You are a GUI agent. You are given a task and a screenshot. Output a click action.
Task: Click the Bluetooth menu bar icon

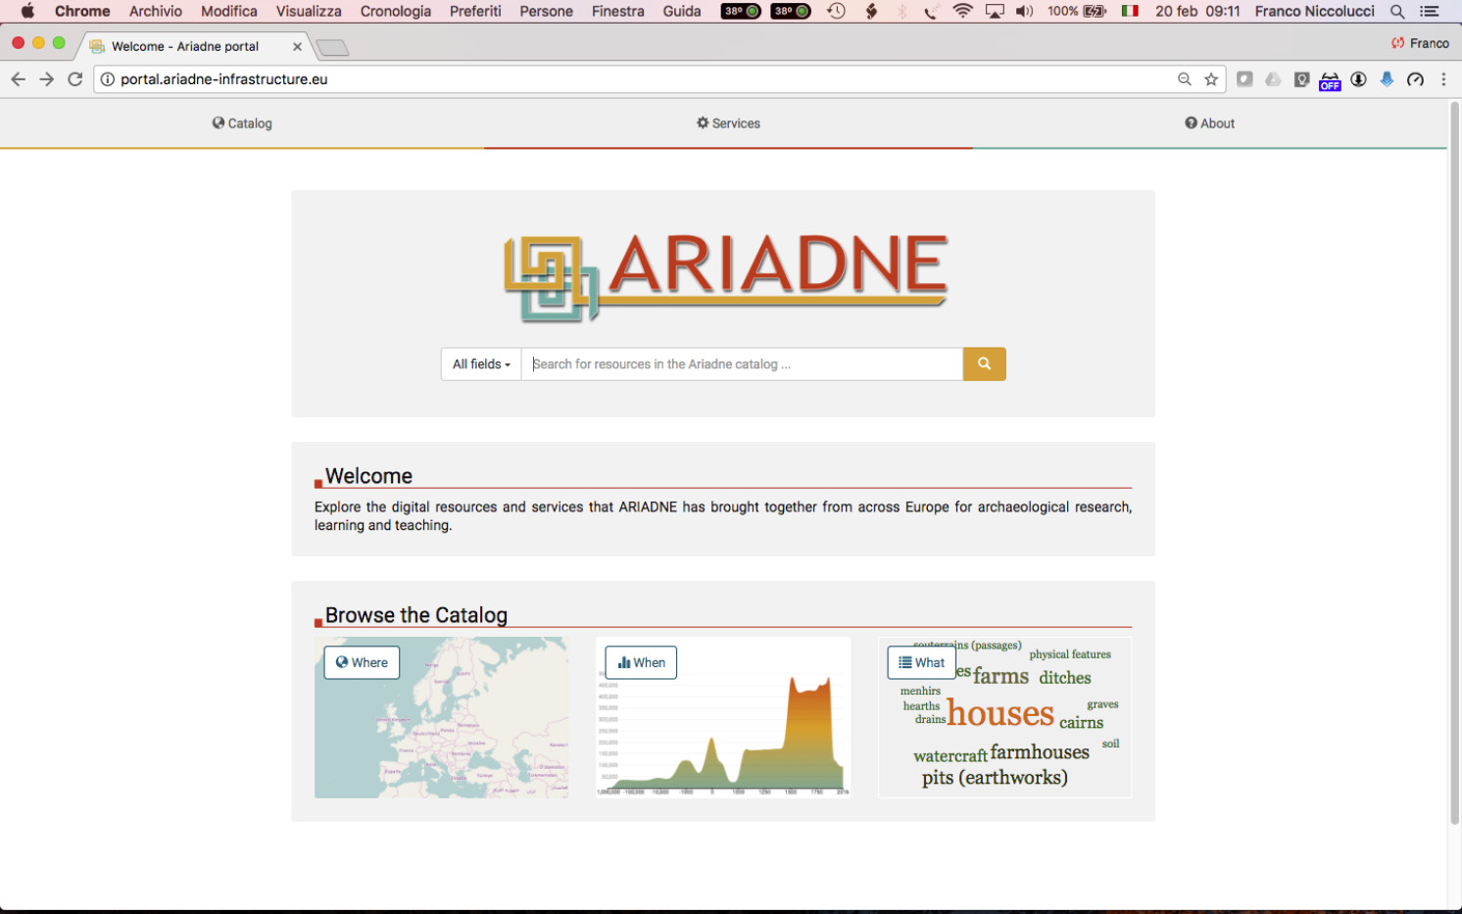click(902, 11)
